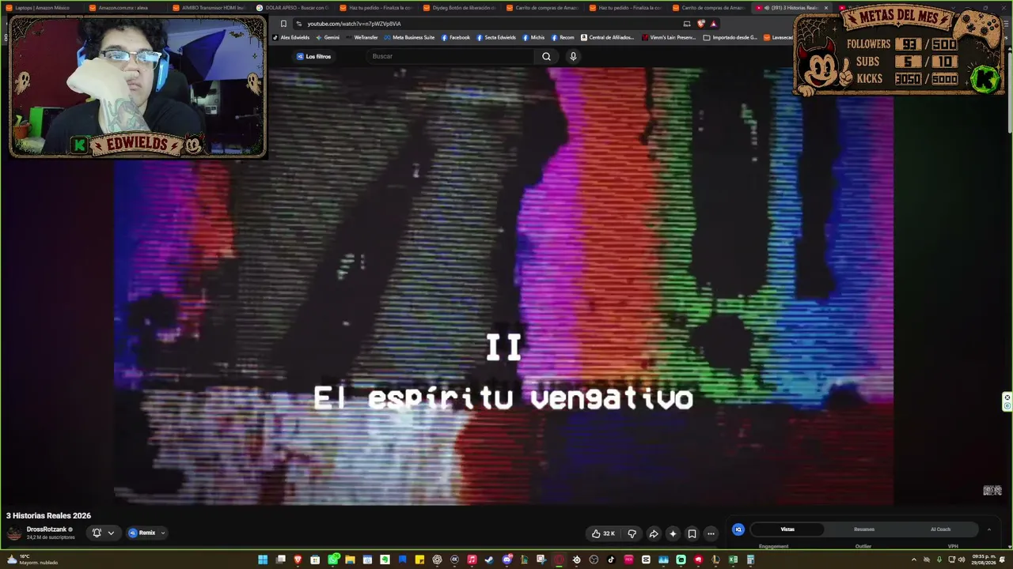Collapse the vidIQ panel with the chevron

[988, 529]
